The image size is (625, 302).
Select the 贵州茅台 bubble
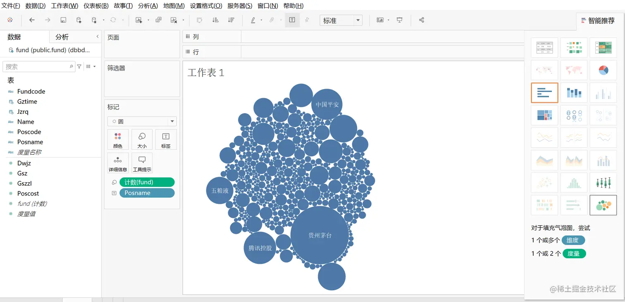click(320, 235)
